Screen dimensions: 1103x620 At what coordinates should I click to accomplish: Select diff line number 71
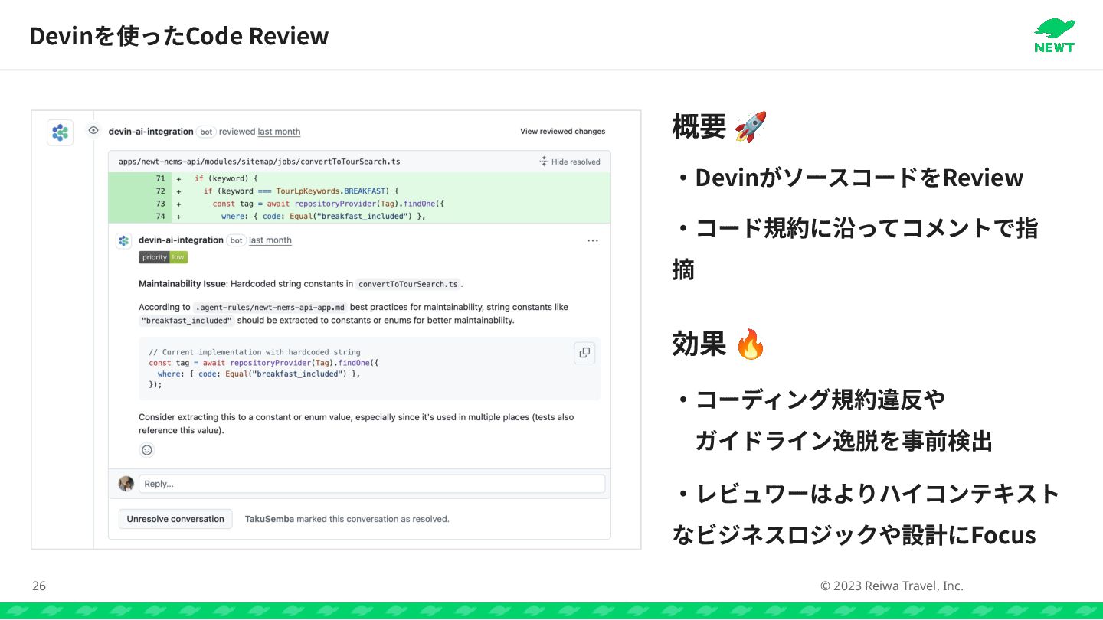point(160,178)
